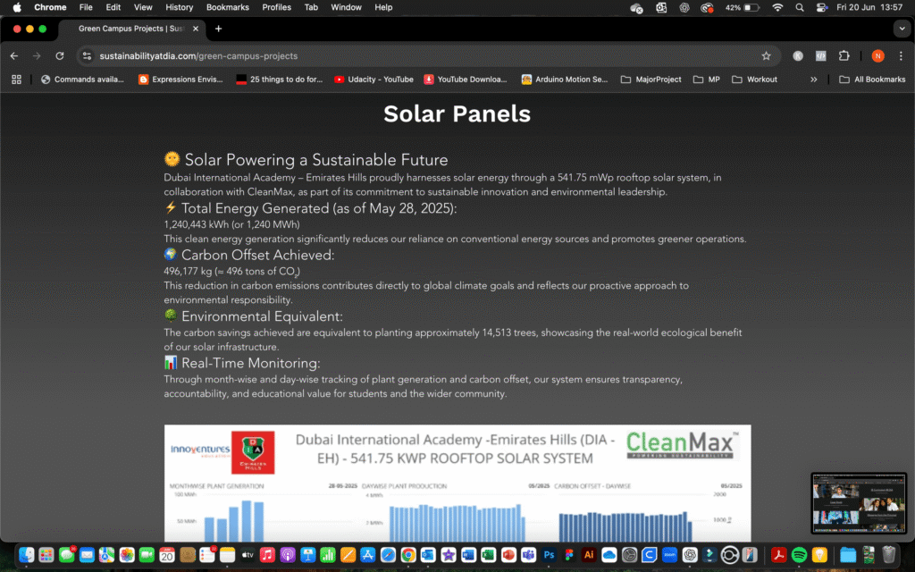Expand the All Bookmarks folder
915x572 pixels.
872,80
